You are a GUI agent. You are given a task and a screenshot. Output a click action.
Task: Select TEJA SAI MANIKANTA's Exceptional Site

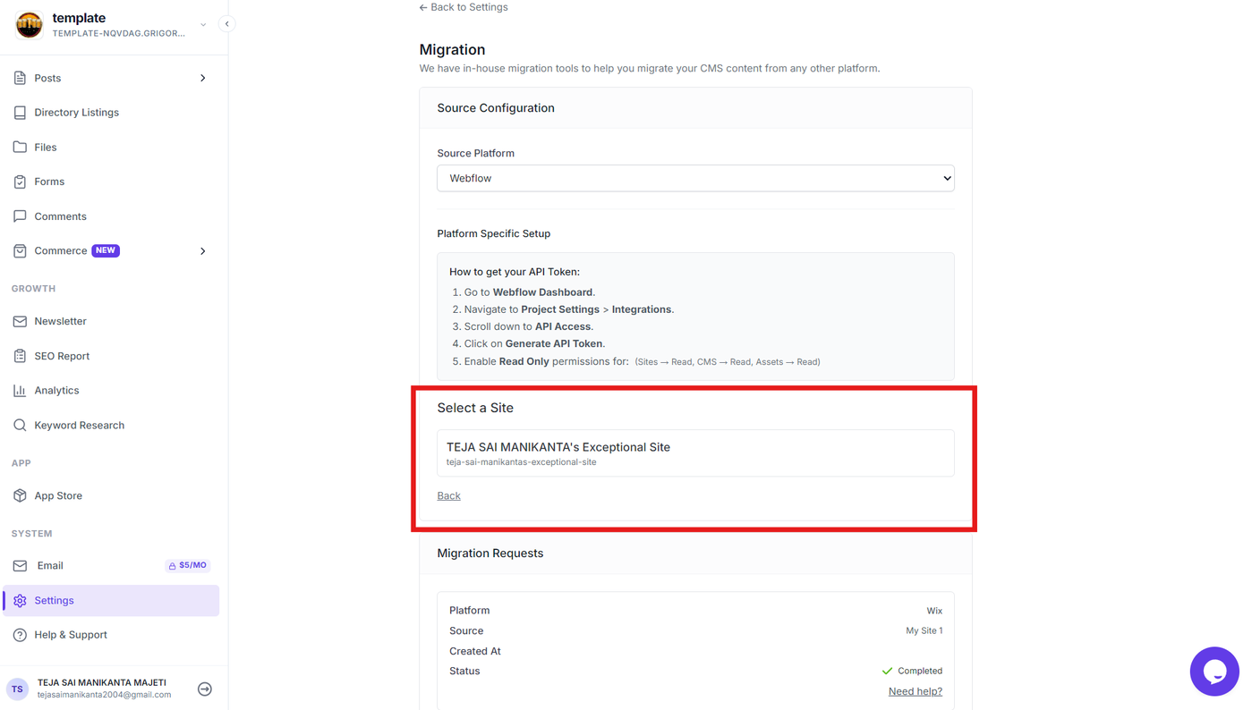(x=695, y=452)
